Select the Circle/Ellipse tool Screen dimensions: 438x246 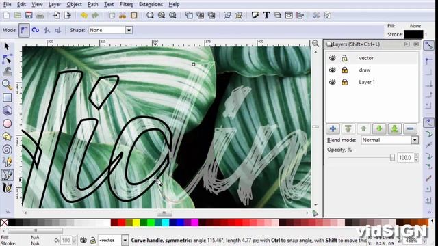tap(7, 124)
